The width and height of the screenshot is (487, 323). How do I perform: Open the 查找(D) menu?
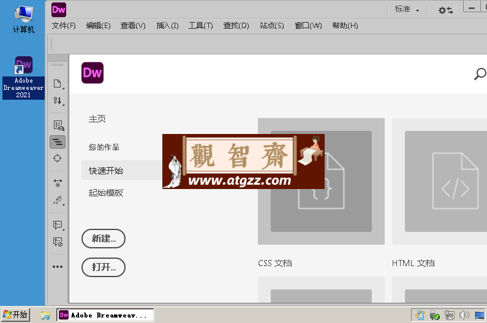point(236,26)
